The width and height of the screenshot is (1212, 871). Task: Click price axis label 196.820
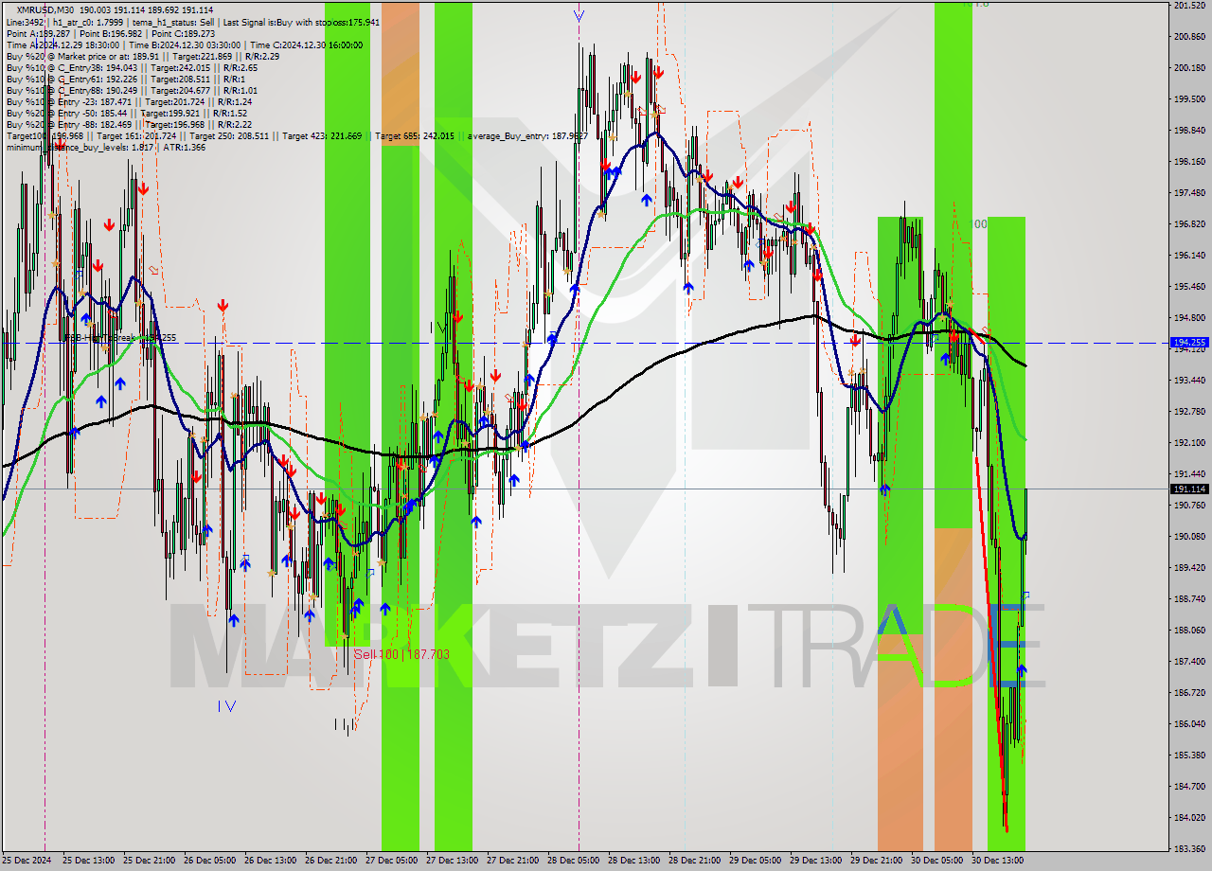click(x=1188, y=224)
